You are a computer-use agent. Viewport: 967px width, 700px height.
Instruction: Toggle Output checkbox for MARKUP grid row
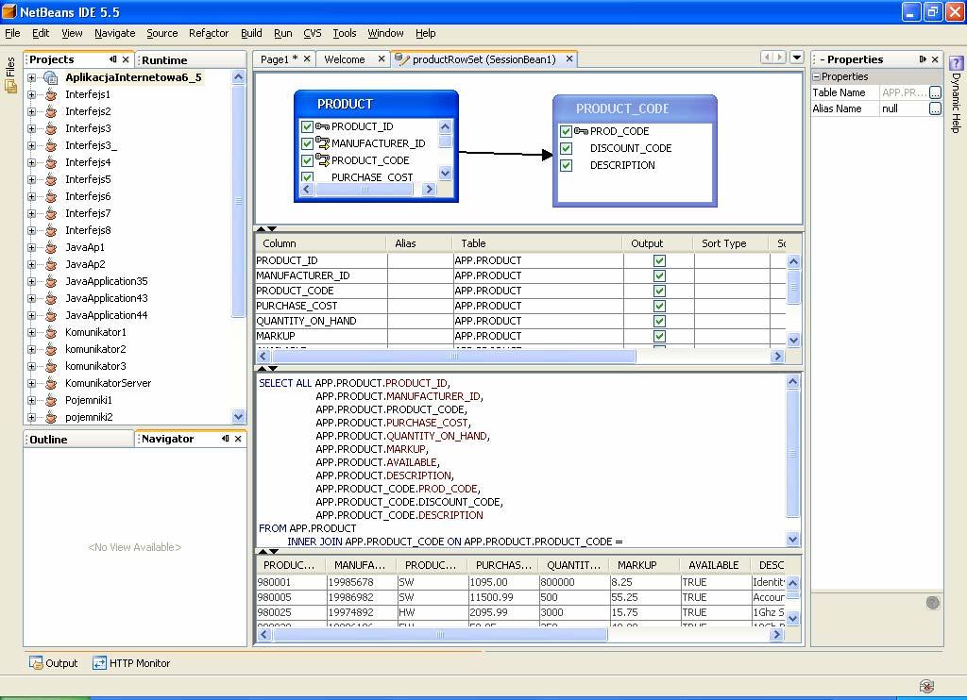[659, 336]
